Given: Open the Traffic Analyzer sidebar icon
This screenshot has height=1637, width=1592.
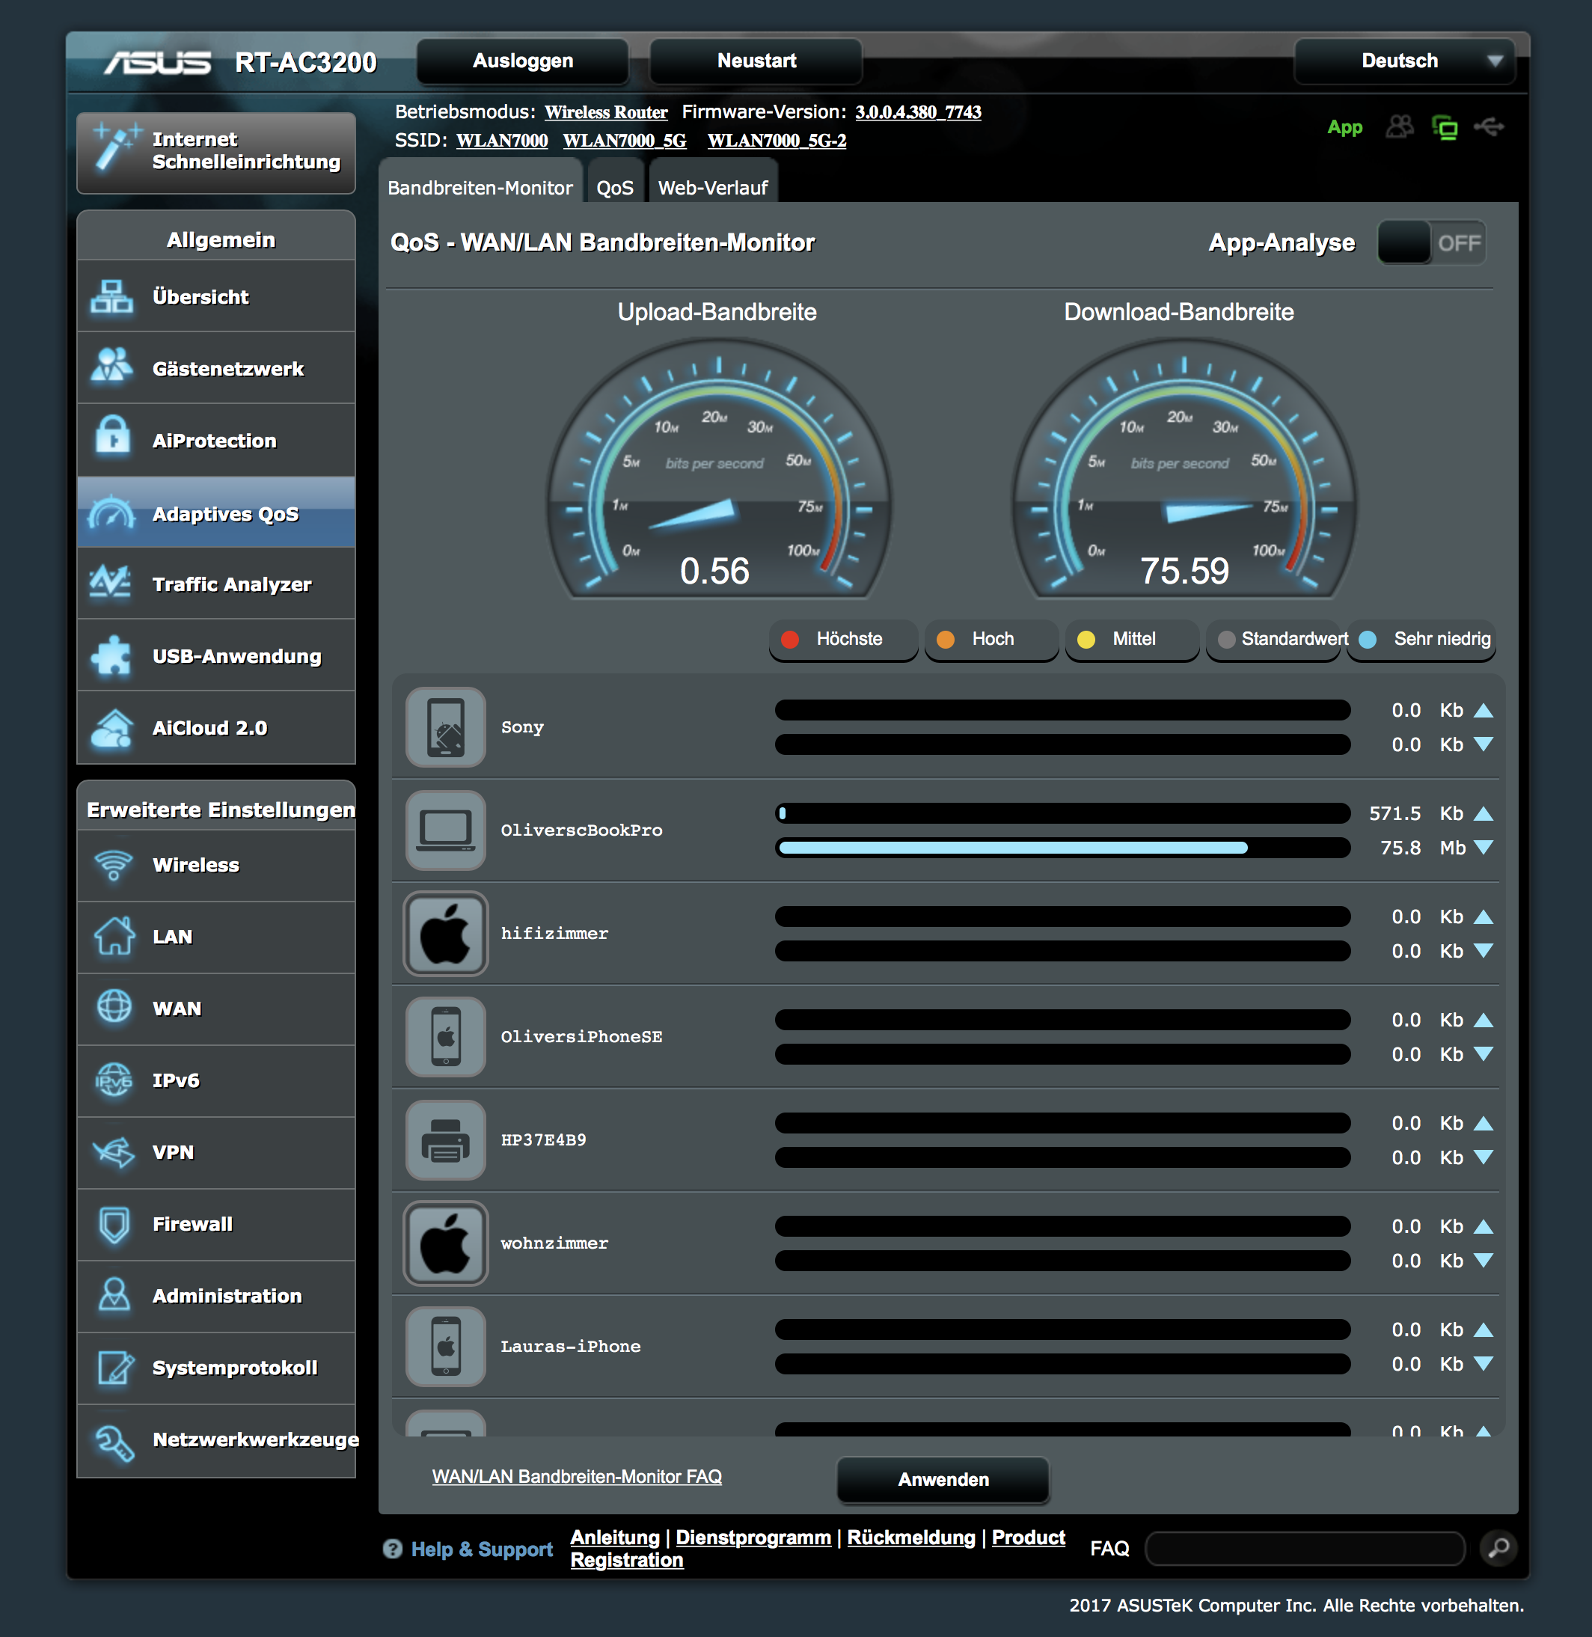Looking at the screenshot, I should coord(111,584).
